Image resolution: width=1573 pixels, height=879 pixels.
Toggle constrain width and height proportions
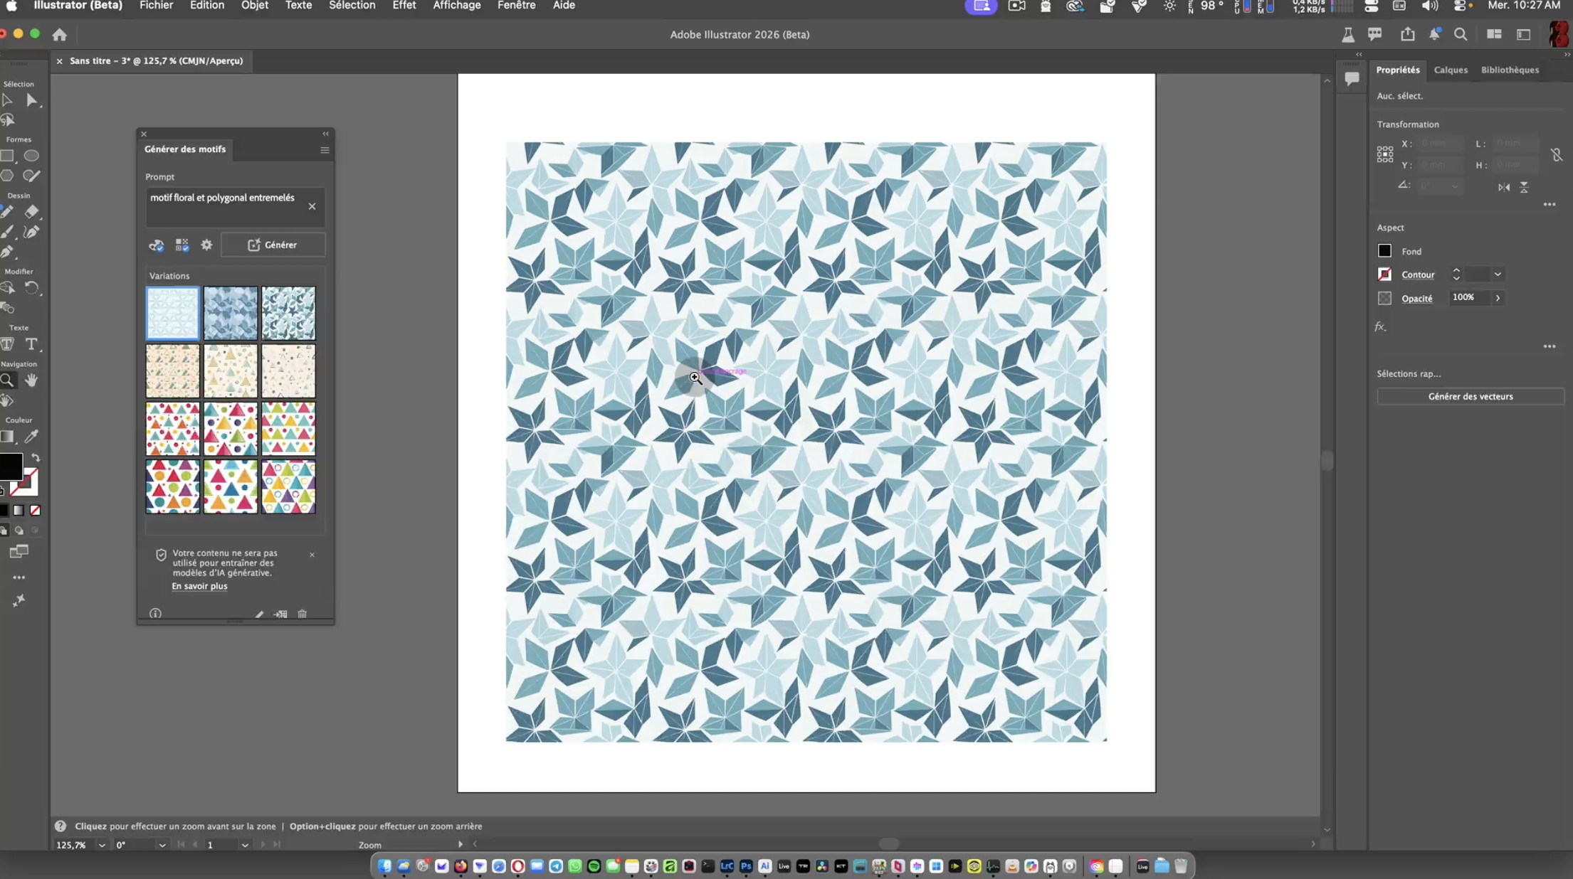click(x=1557, y=155)
